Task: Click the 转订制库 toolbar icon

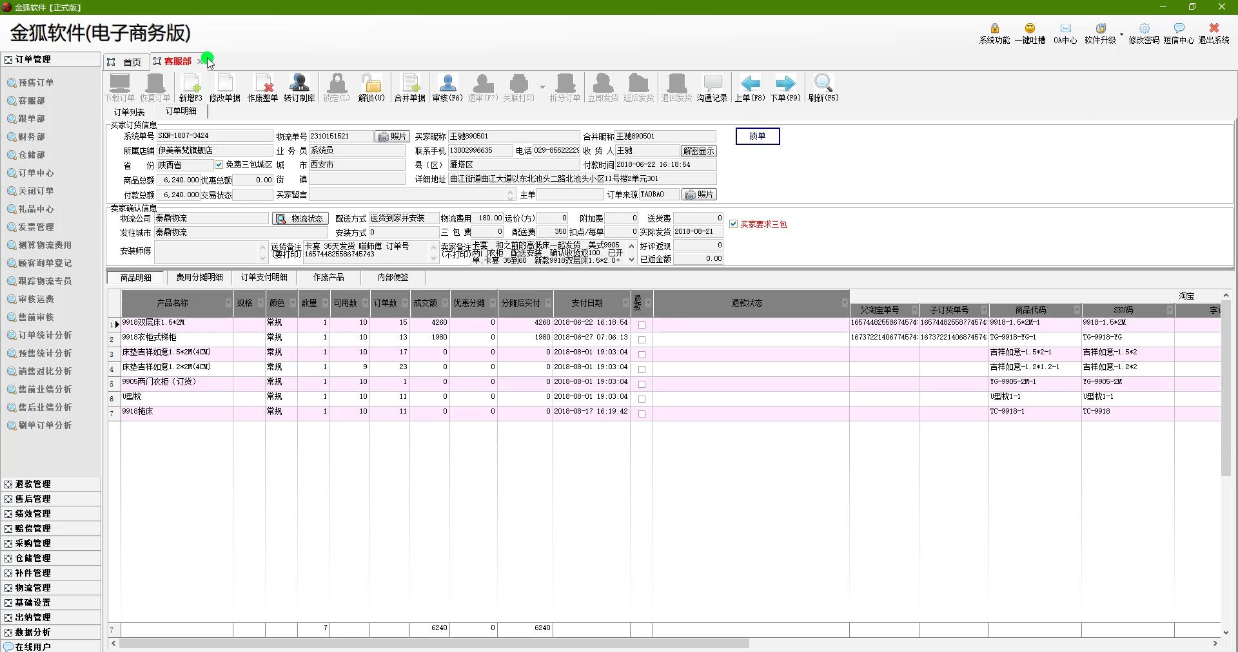Action: (x=299, y=83)
